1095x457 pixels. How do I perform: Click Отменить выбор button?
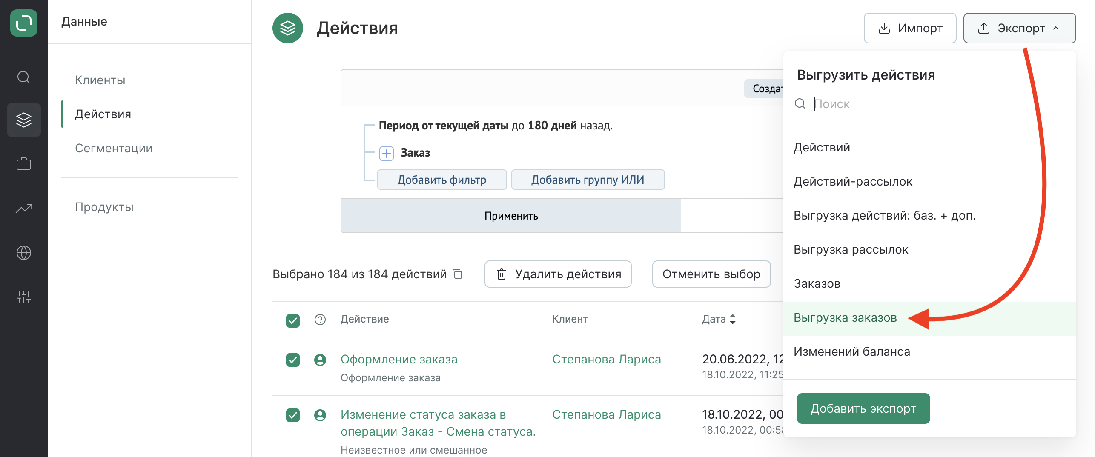(x=711, y=274)
